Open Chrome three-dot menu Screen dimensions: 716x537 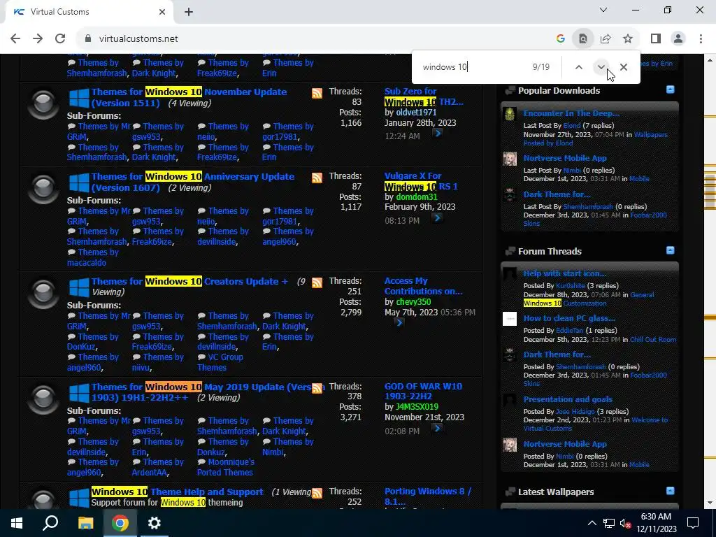tap(701, 39)
